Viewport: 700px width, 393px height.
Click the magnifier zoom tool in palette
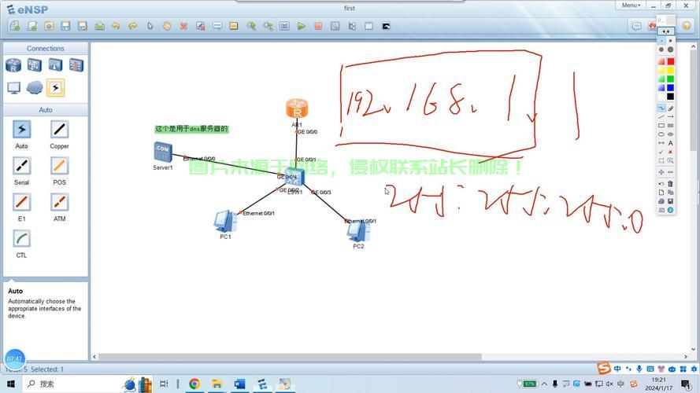tap(671, 160)
